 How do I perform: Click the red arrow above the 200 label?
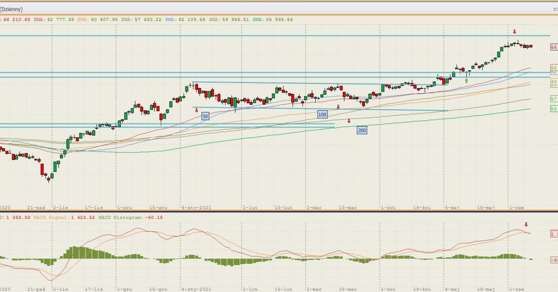349,121
